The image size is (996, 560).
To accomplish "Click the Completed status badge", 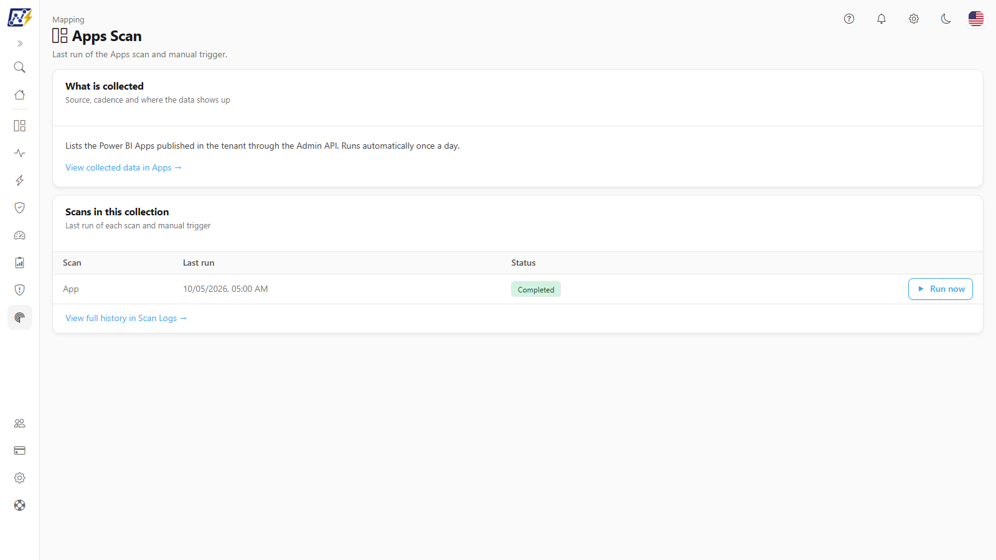I will coord(536,289).
